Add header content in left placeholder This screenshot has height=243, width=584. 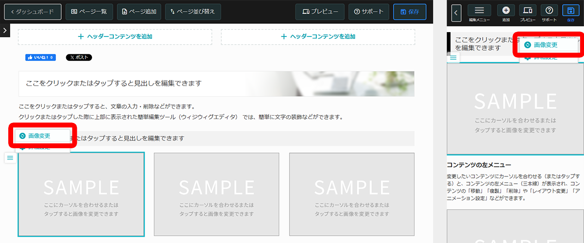click(115, 37)
